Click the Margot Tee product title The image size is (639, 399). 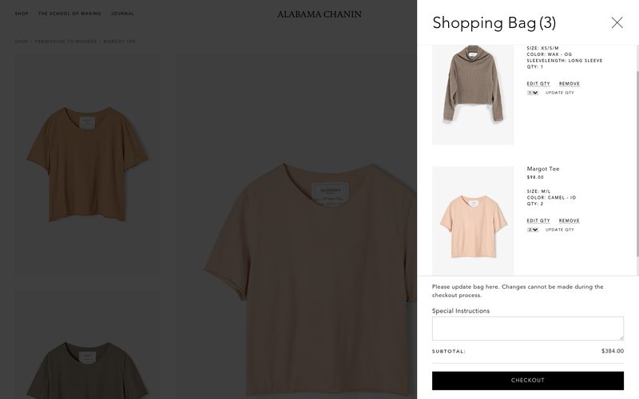point(543,169)
